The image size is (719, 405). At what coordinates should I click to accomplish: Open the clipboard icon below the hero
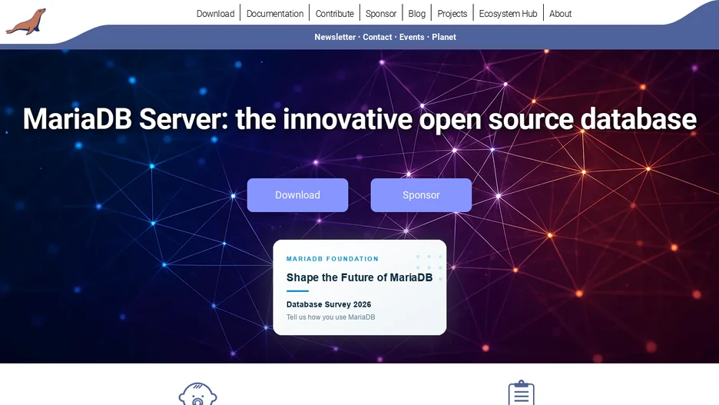tap(522, 393)
